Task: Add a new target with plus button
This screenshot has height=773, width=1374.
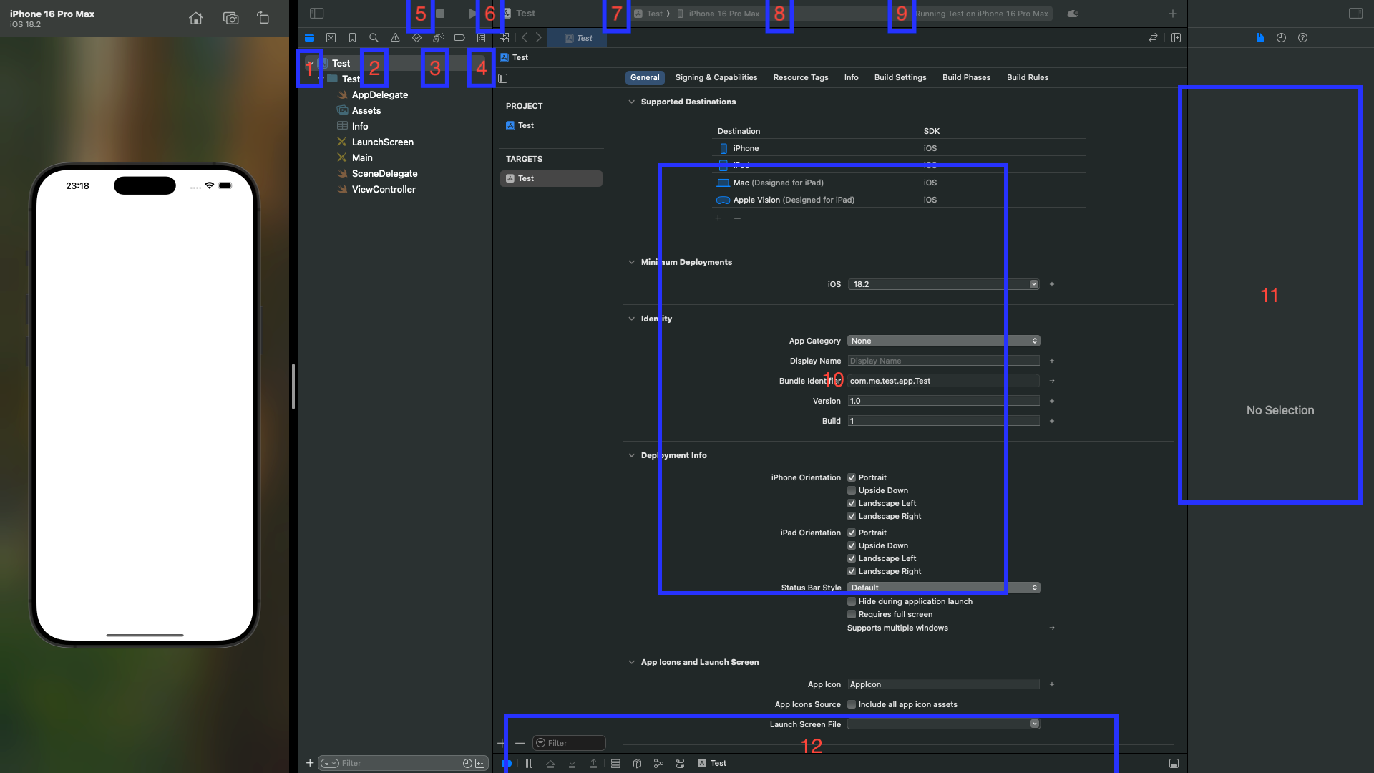Action: [x=501, y=743]
